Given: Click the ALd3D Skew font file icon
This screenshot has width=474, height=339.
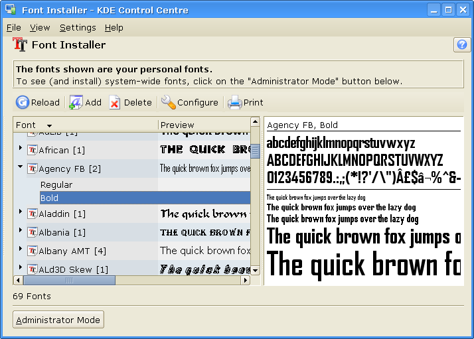Looking at the screenshot, I should point(33,269).
